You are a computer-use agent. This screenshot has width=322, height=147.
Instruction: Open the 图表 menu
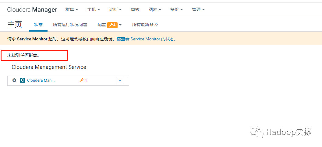coord(155,10)
